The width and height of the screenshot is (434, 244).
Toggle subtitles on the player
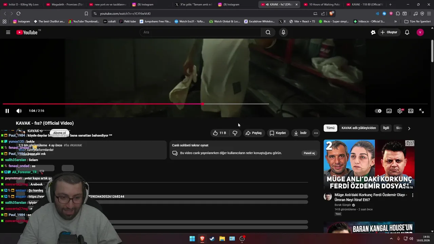(x=389, y=111)
